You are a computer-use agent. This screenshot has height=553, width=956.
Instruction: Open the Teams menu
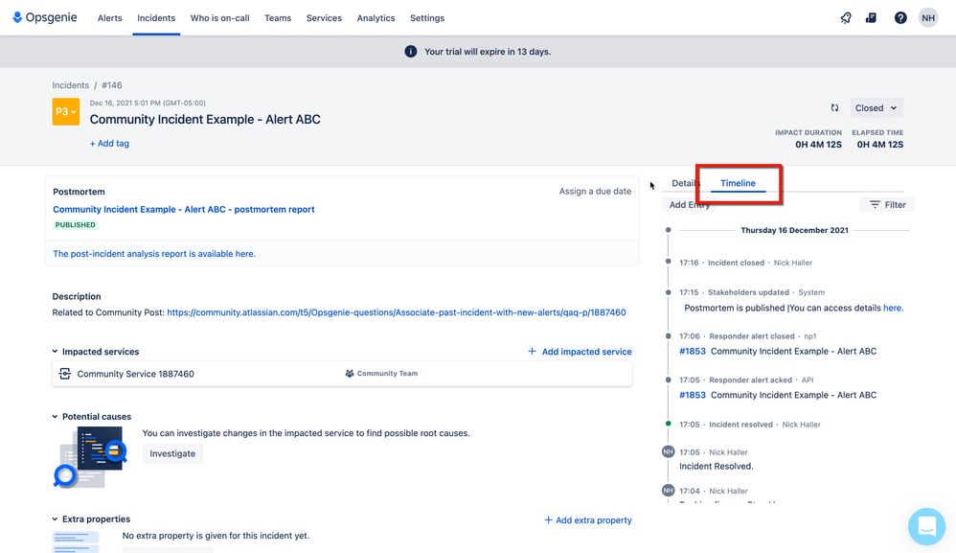tap(278, 18)
